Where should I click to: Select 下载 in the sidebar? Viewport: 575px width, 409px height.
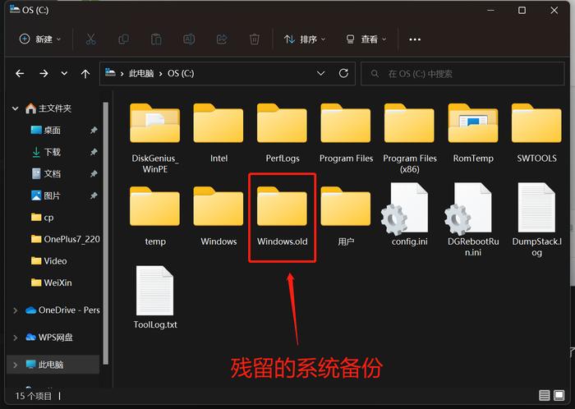52,152
